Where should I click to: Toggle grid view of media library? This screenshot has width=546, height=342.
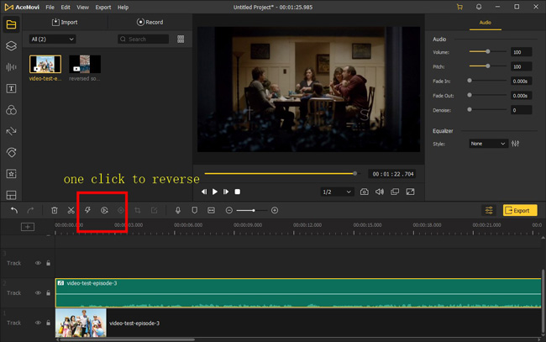[181, 39]
